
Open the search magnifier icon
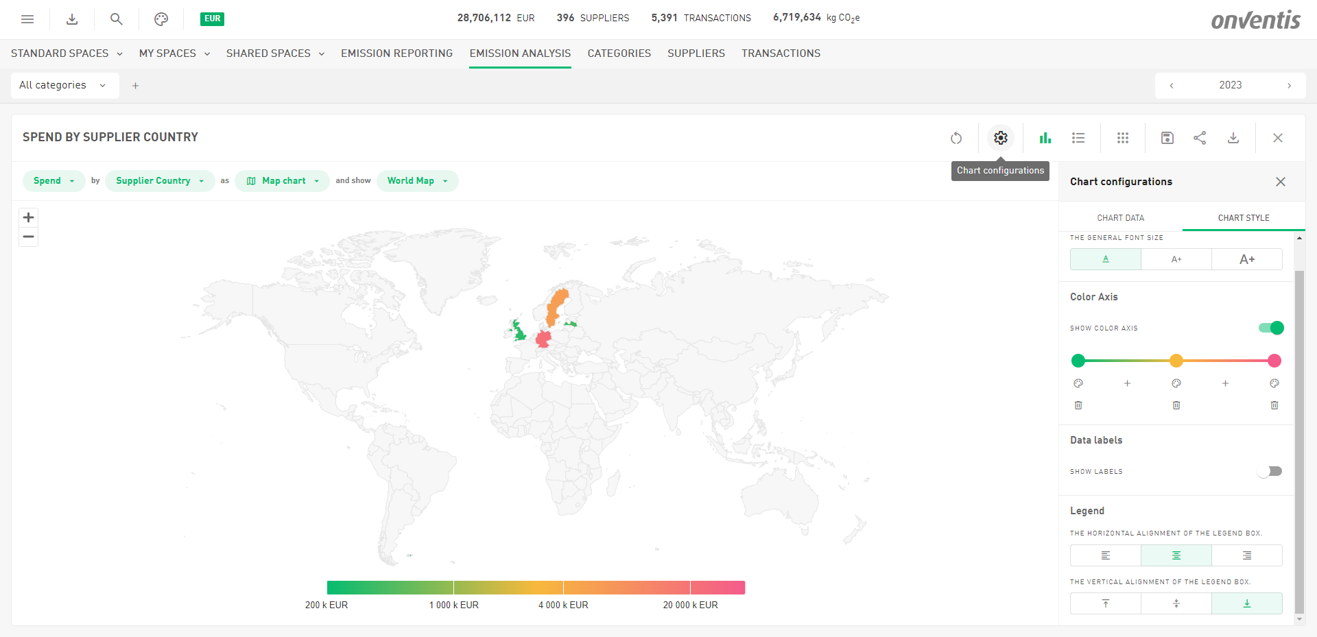point(117,19)
